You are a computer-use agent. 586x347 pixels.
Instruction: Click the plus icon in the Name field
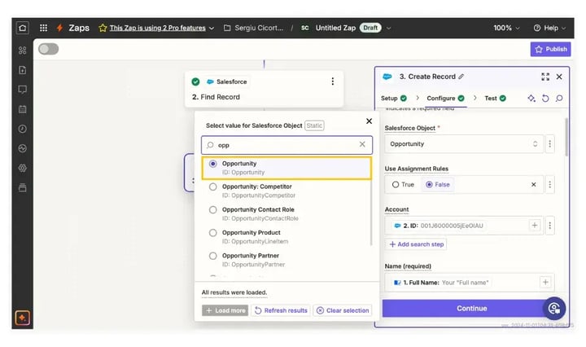pyautogui.click(x=545, y=283)
